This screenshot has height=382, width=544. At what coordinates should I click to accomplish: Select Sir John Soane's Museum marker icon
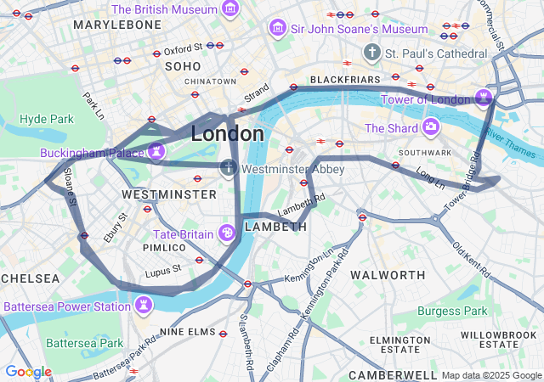click(x=278, y=29)
